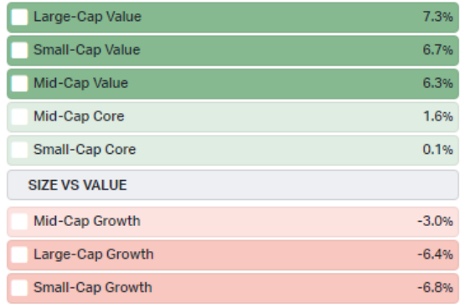Toggle the Small-Cap Growth checkbox
465x308 pixels.
pos(19,288)
